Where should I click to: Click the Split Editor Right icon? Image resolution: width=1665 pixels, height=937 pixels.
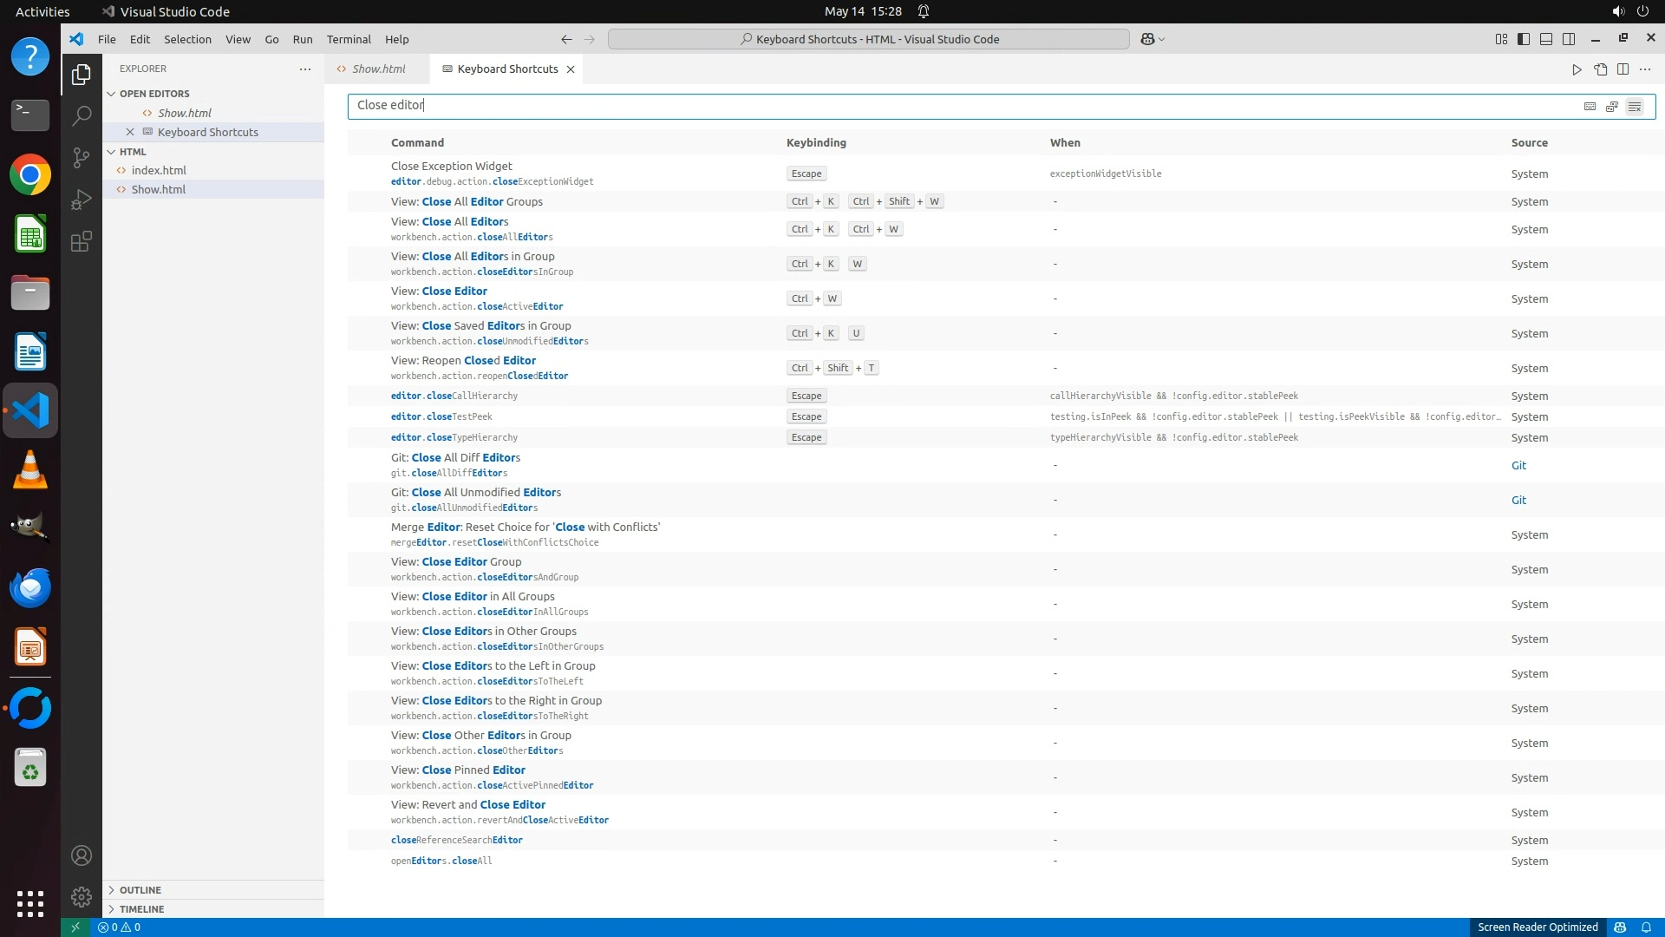click(1623, 69)
